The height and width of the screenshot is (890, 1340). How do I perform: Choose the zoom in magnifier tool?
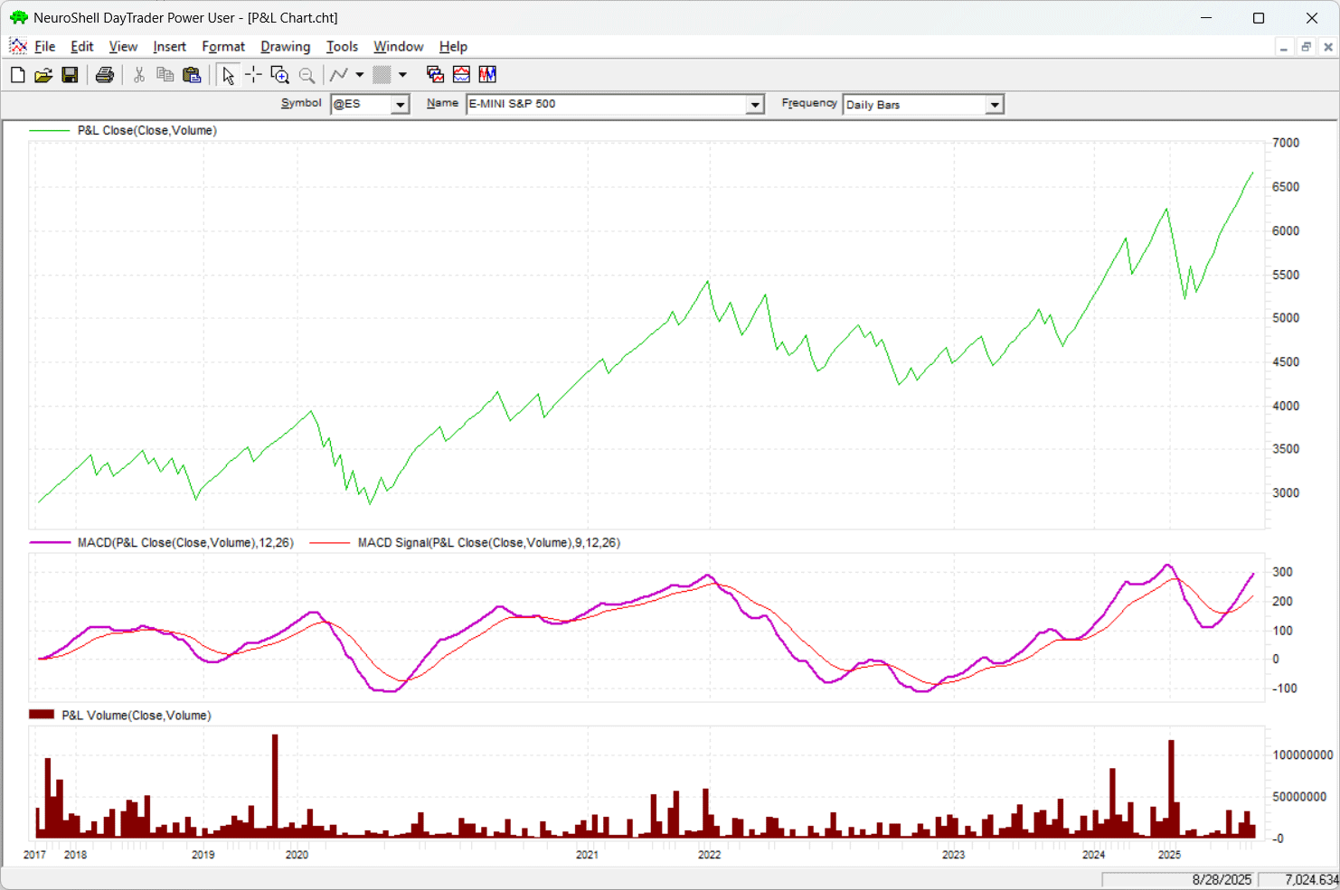click(279, 75)
